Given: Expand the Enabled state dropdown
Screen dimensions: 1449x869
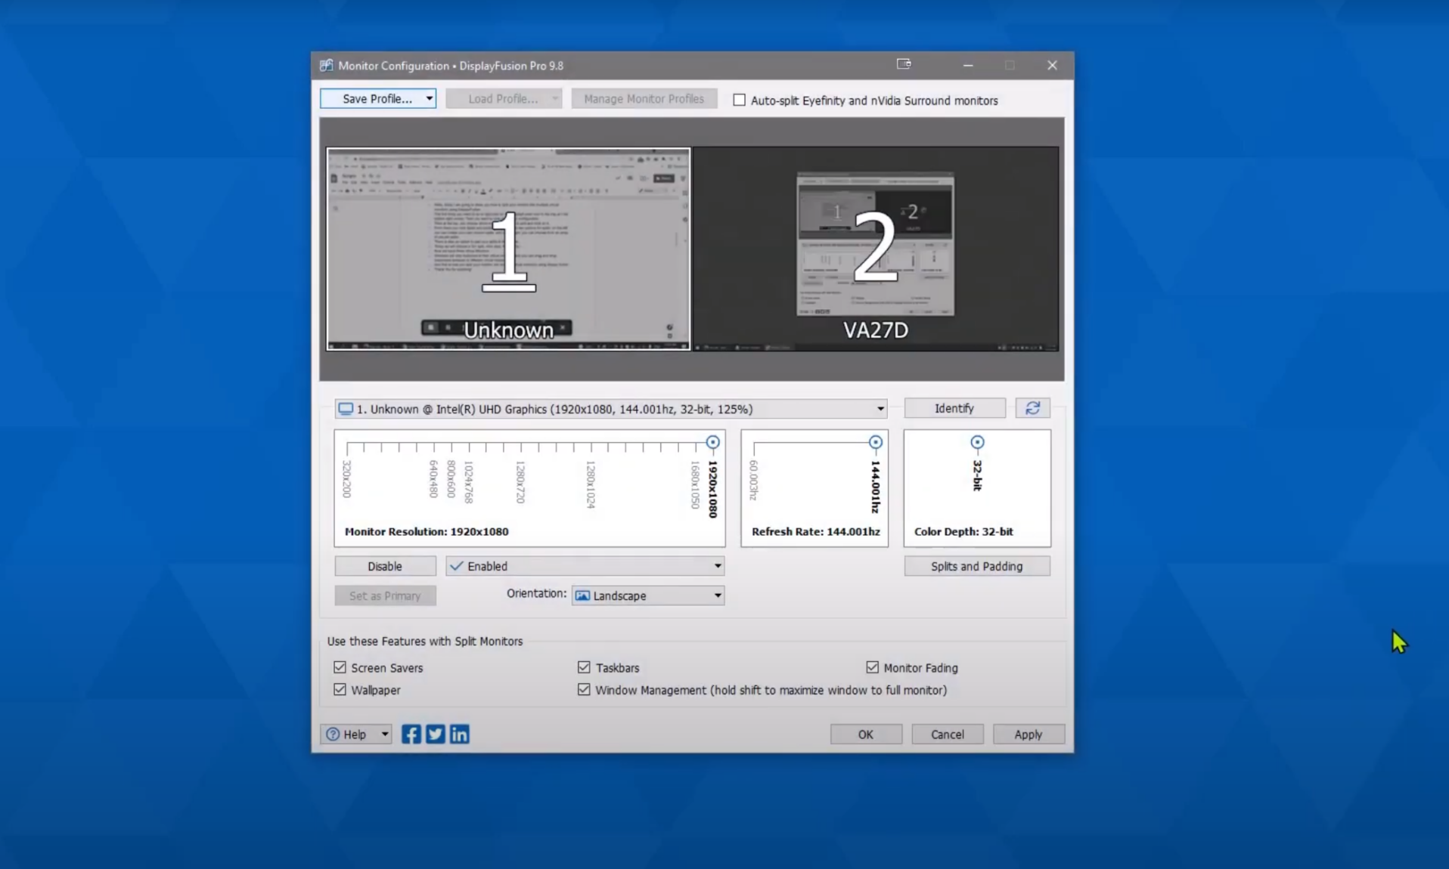Looking at the screenshot, I should pos(717,566).
